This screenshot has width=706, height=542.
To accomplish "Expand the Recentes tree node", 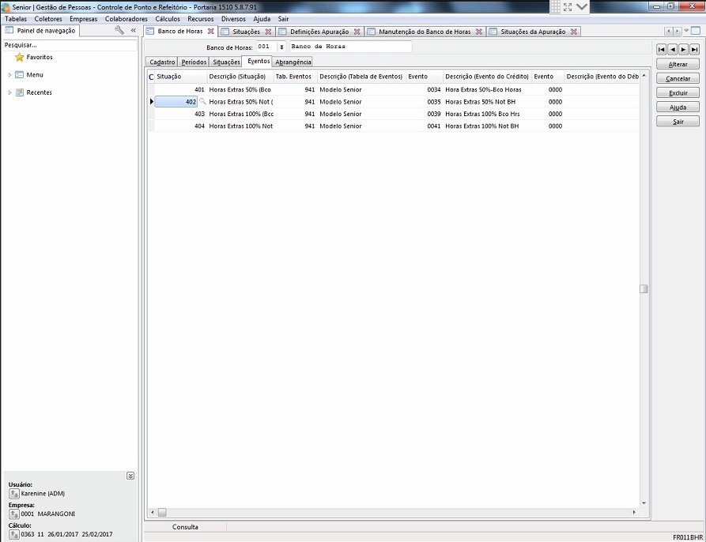I will [x=9, y=92].
